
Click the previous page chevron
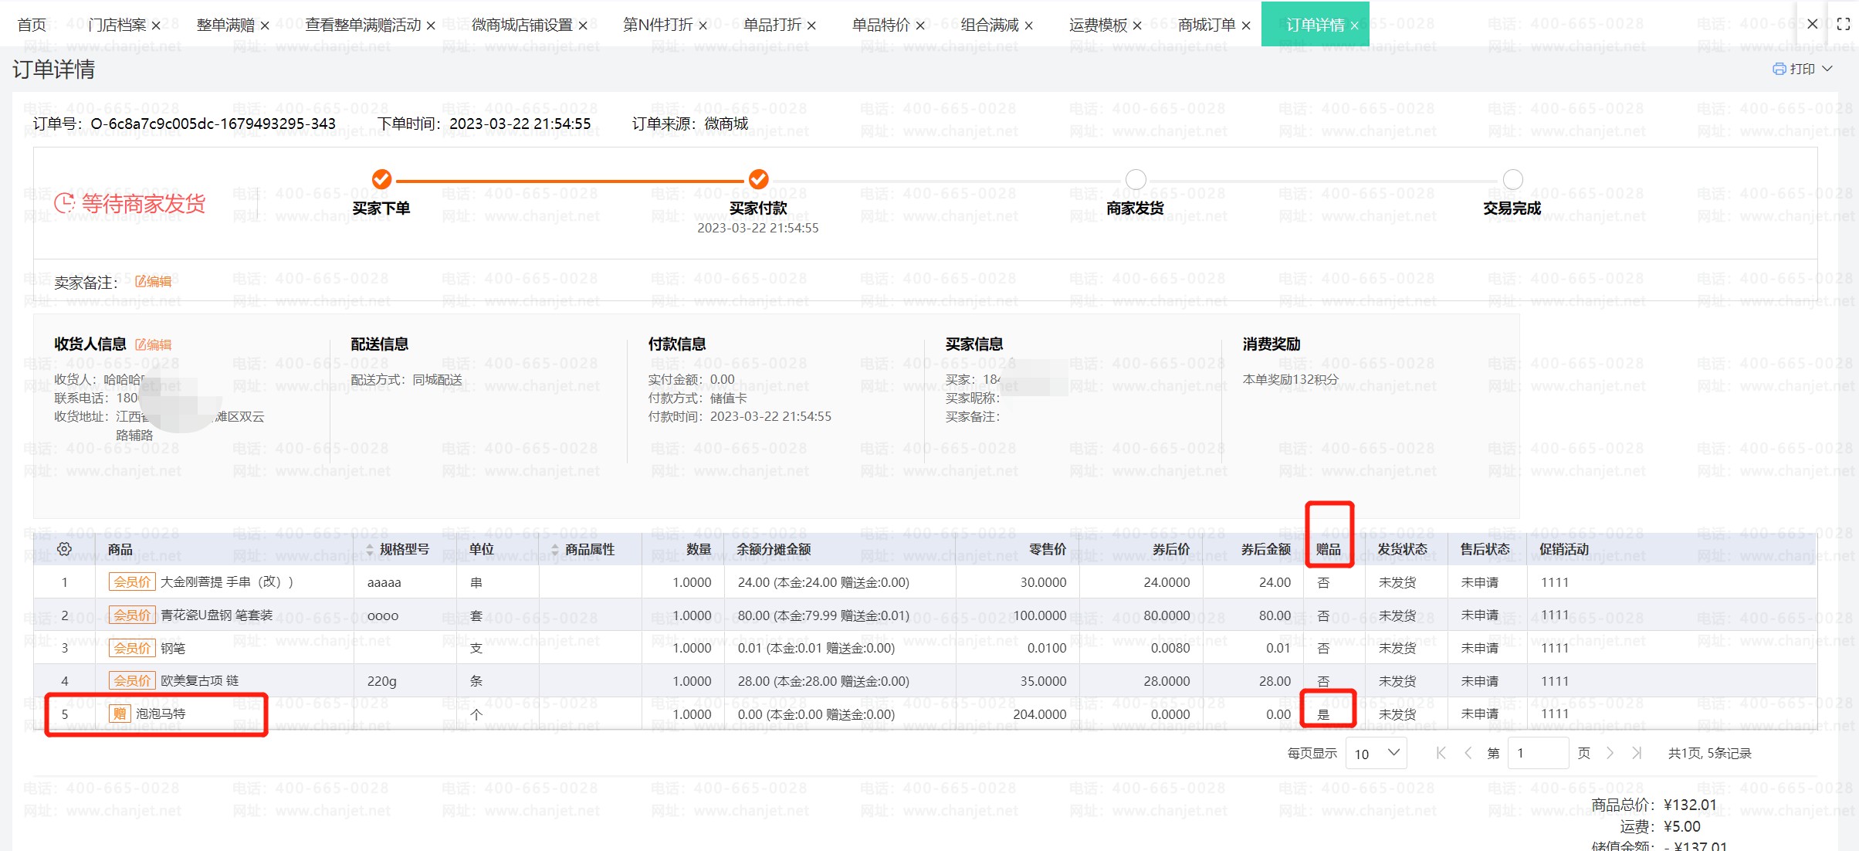click(x=1468, y=753)
